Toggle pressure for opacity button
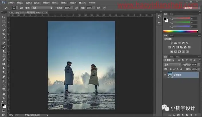Screen dimensions: 202x117 click(x=77, y=8)
